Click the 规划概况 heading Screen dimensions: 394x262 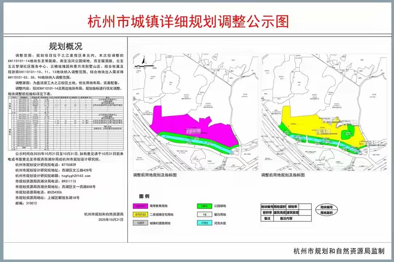tap(66, 46)
